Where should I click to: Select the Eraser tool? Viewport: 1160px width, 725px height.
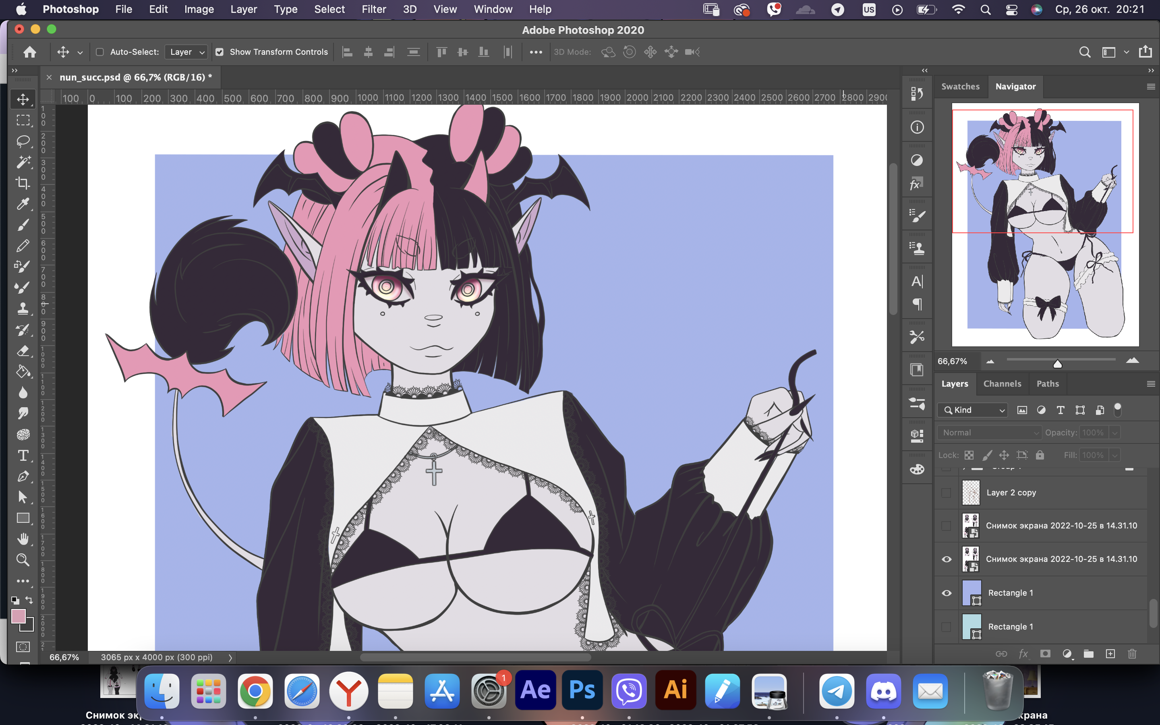(23, 350)
